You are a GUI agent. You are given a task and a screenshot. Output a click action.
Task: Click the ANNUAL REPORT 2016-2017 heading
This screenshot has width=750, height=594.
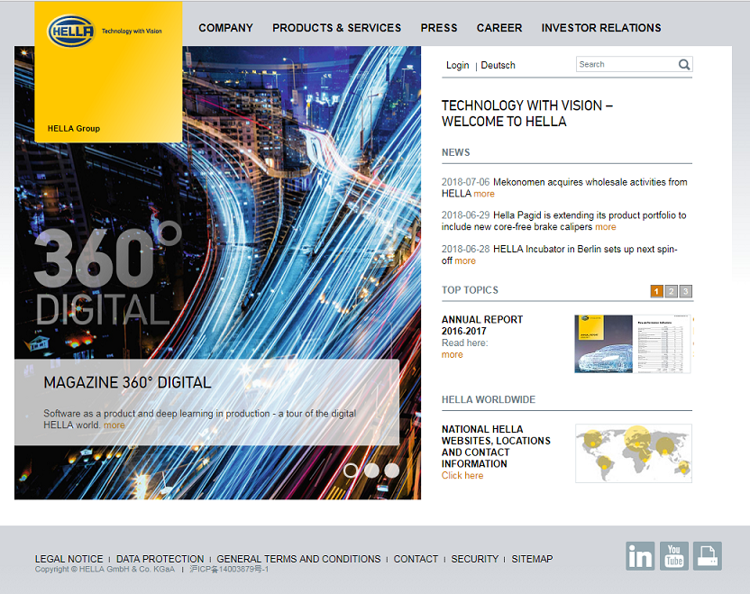[482, 325]
